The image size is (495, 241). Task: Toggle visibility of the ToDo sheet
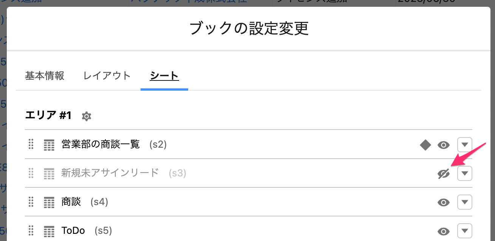(444, 231)
